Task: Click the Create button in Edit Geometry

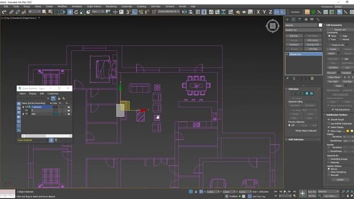Action: (333, 49)
